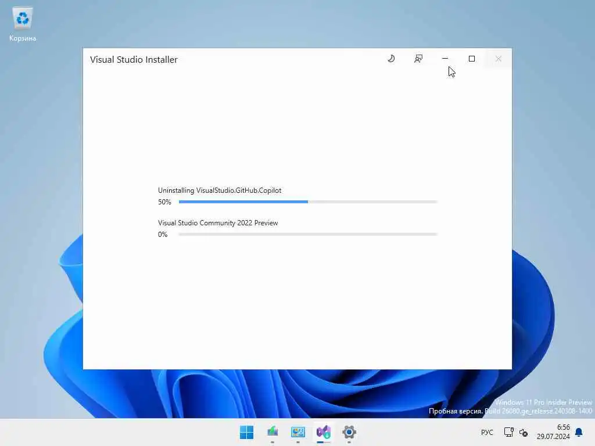
Task: Click the 0% progress value
Action: [163, 235]
